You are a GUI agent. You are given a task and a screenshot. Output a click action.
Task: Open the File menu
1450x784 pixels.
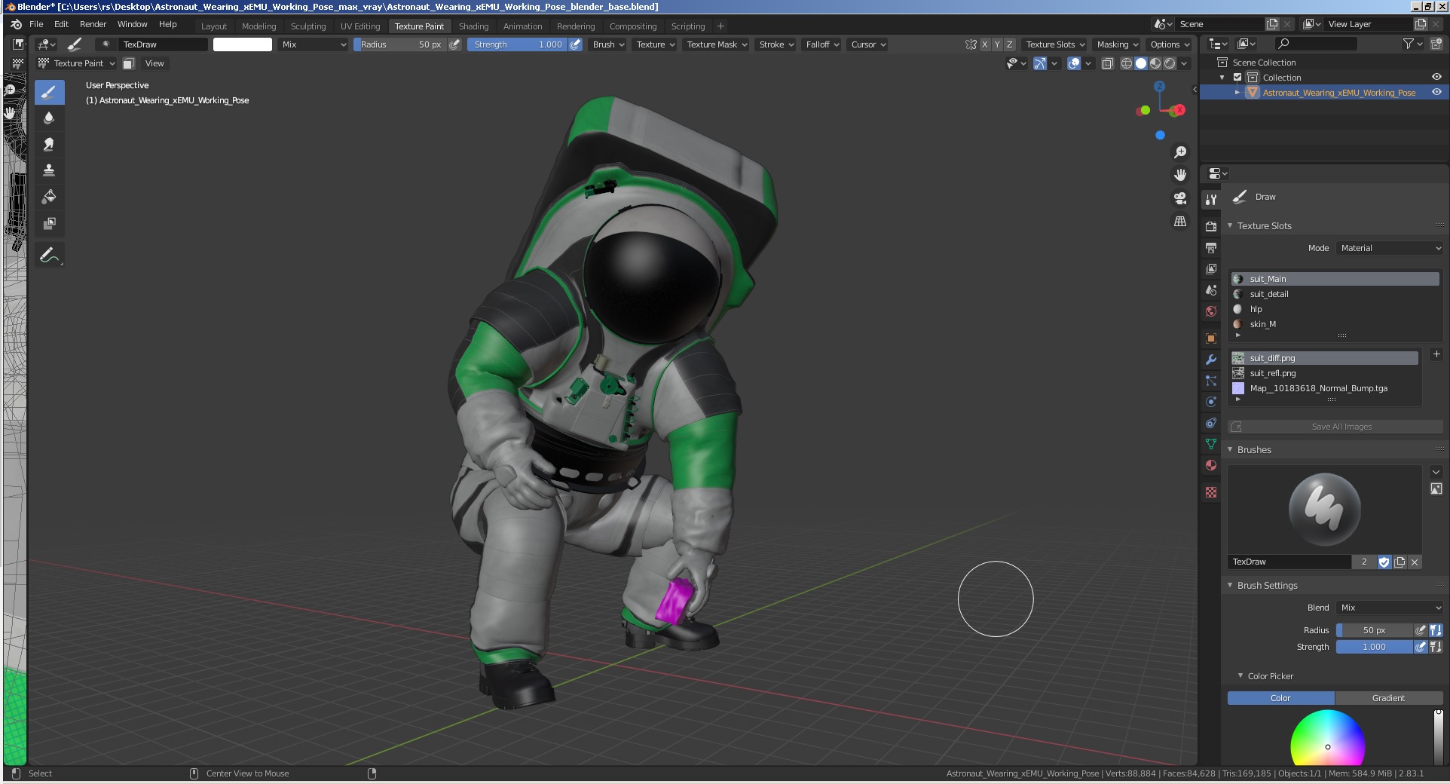tap(36, 24)
